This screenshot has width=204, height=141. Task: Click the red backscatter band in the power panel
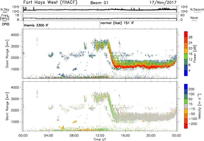[x=143, y=66]
